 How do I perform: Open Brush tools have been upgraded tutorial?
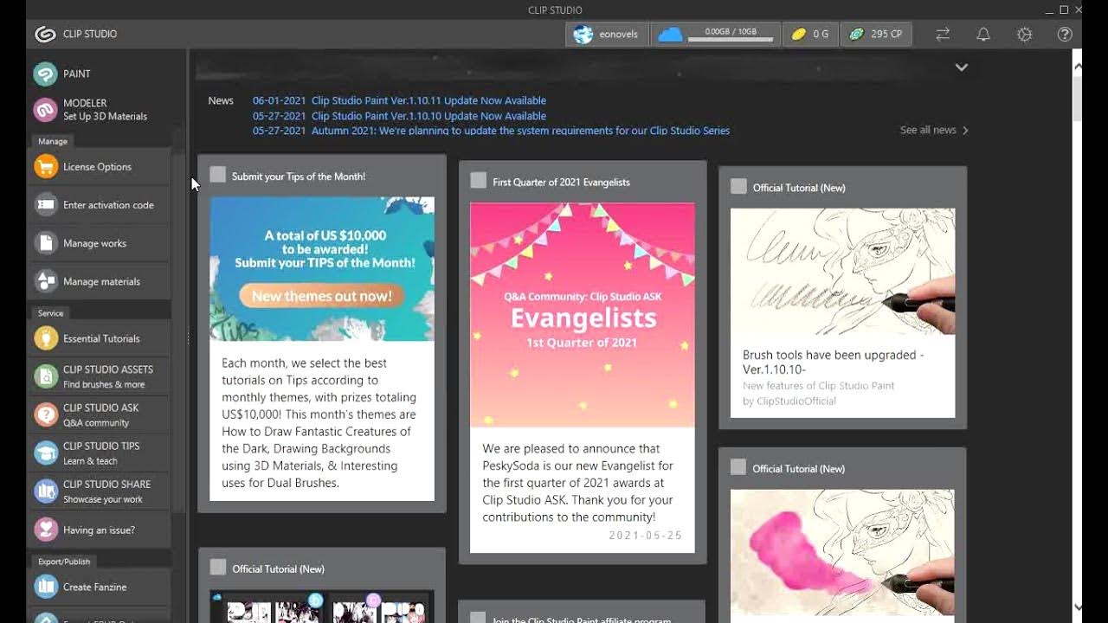coord(833,362)
